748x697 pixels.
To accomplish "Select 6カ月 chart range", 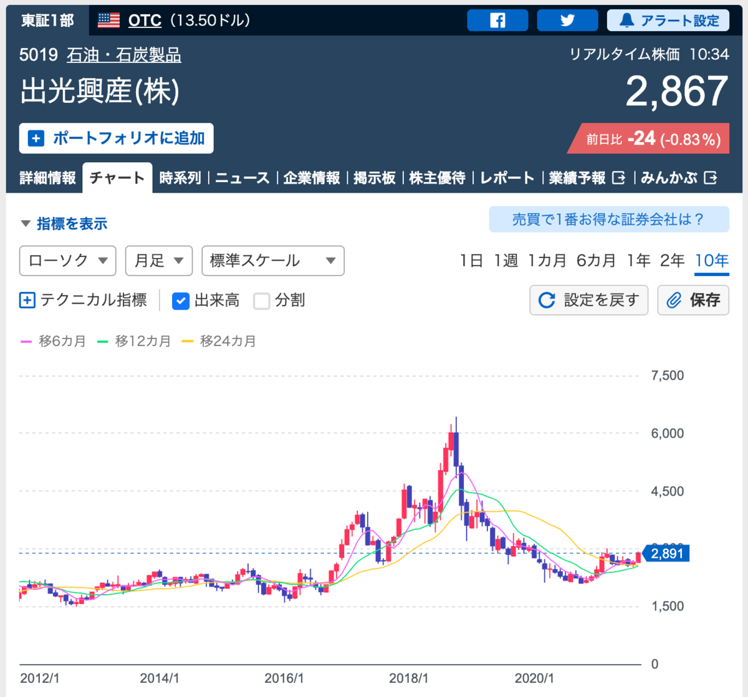I will point(596,261).
